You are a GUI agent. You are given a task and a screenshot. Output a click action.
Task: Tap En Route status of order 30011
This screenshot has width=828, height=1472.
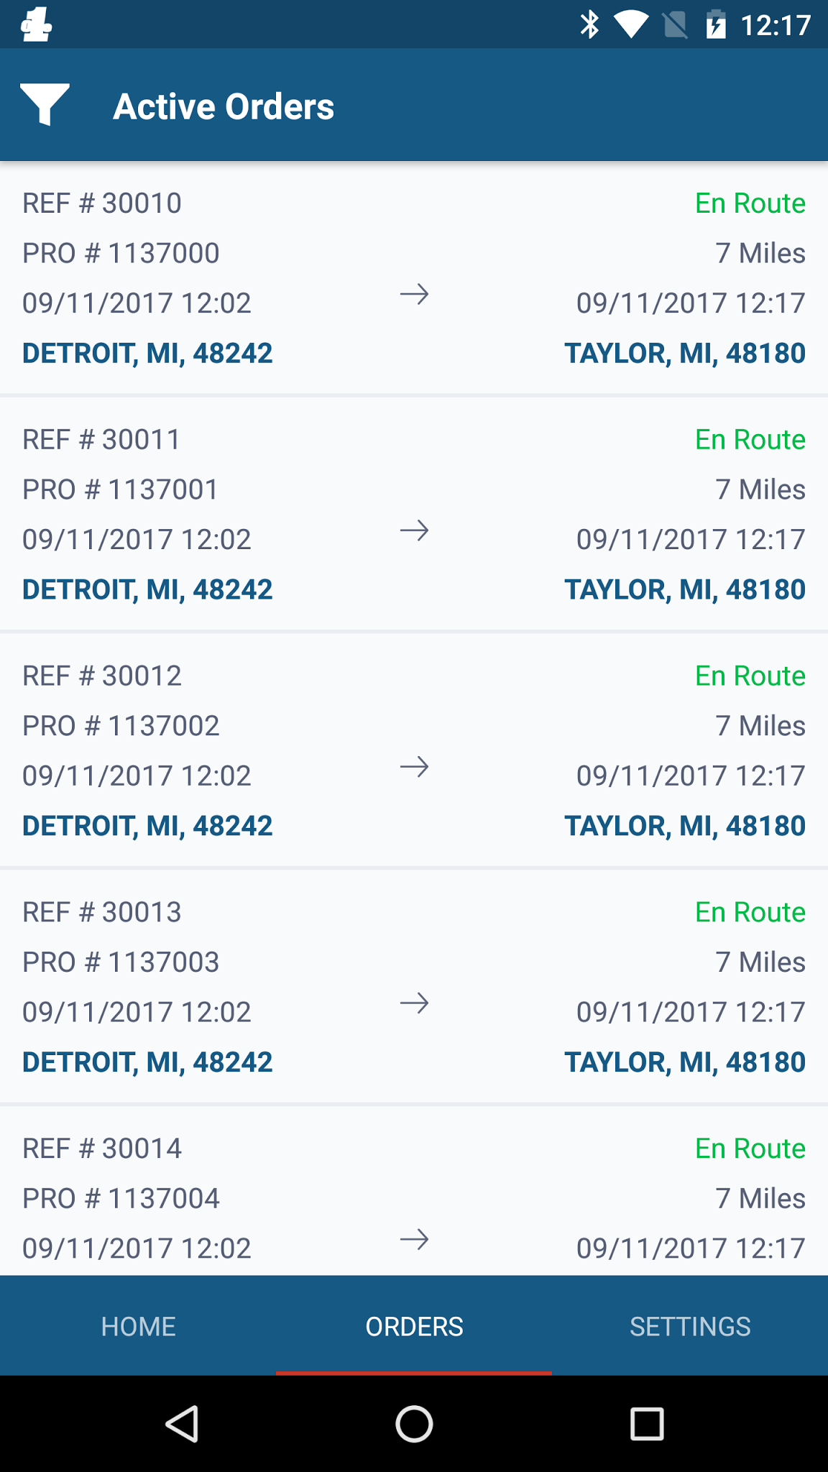(750, 440)
